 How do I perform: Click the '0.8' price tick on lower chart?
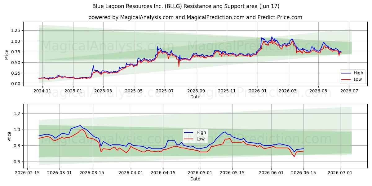click(x=17, y=146)
